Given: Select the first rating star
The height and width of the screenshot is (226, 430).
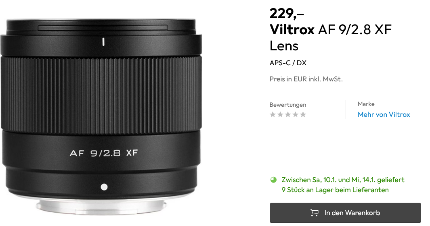Looking at the screenshot, I should 273,114.
